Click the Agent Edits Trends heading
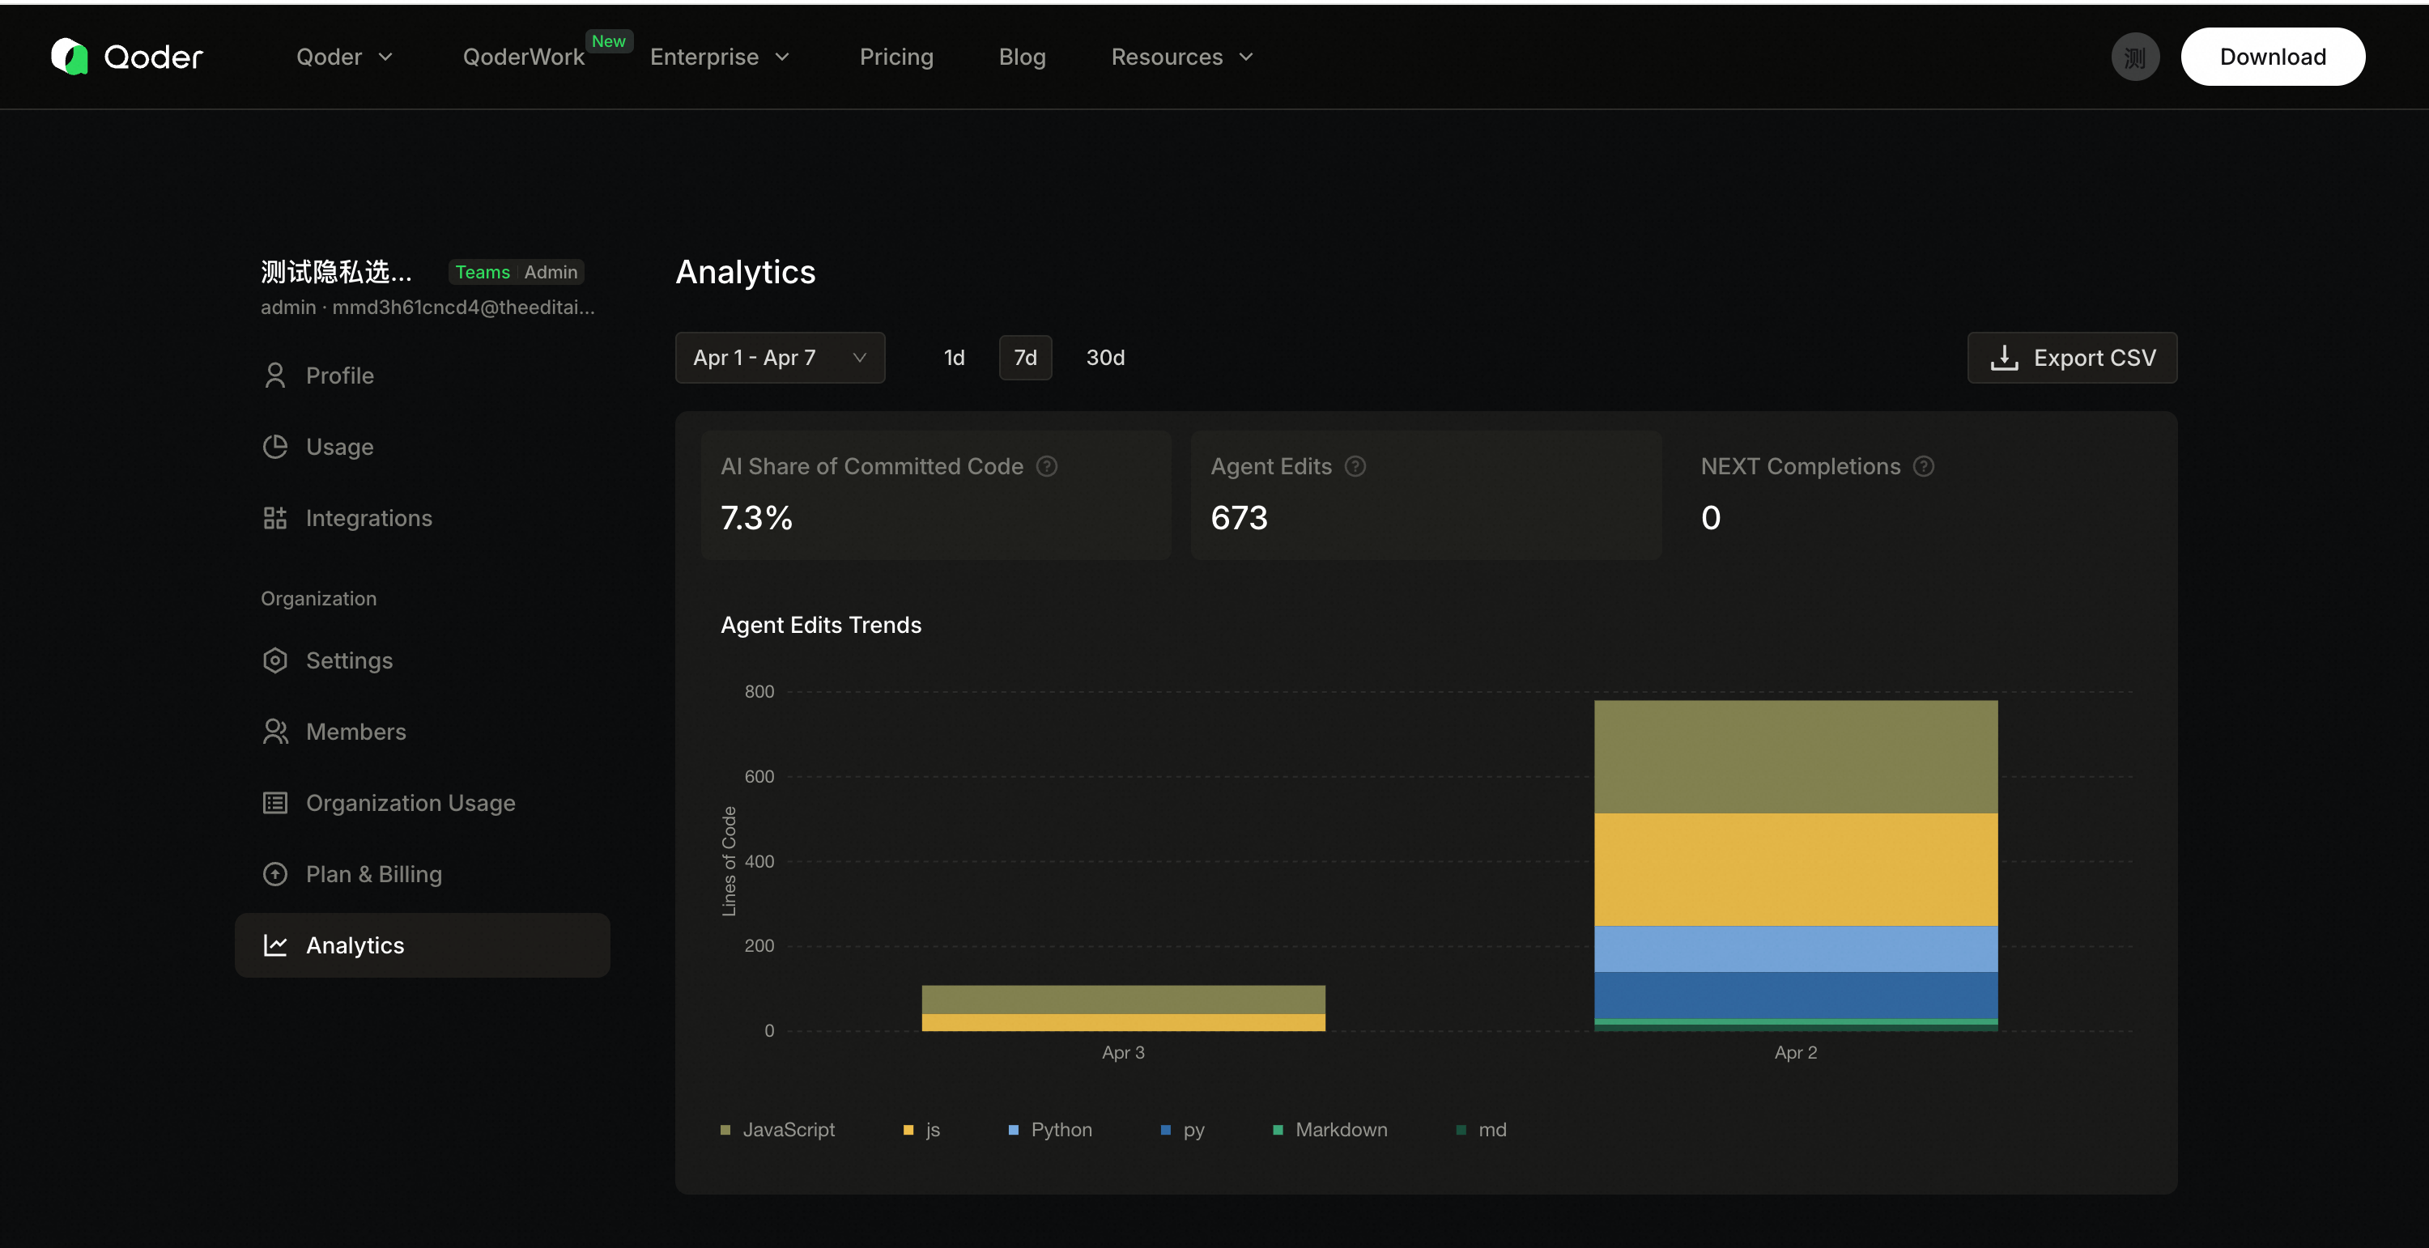This screenshot has width=2429, height=1248. pos(820,625)
